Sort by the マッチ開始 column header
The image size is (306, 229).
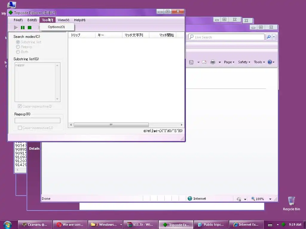[x=163, y=35]
